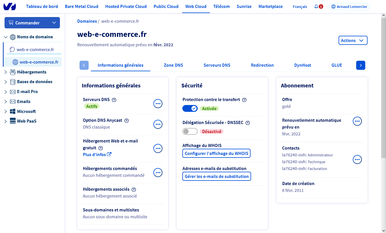This screenshot has height=233, width=386.
Task: Click help icon next to DNSSEC
Action: (x=248, y=123)
